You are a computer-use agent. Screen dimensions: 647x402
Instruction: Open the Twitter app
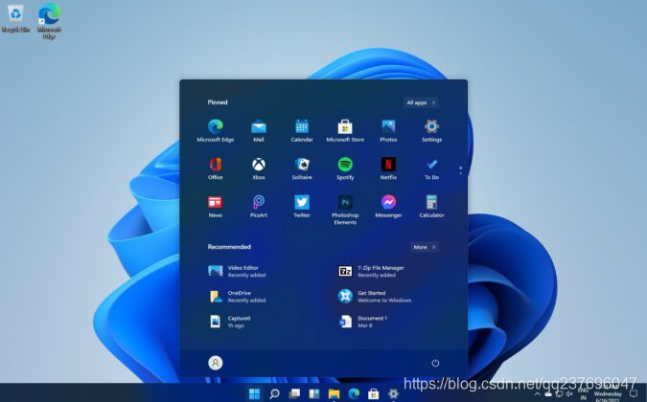click(x=302, y=207)
